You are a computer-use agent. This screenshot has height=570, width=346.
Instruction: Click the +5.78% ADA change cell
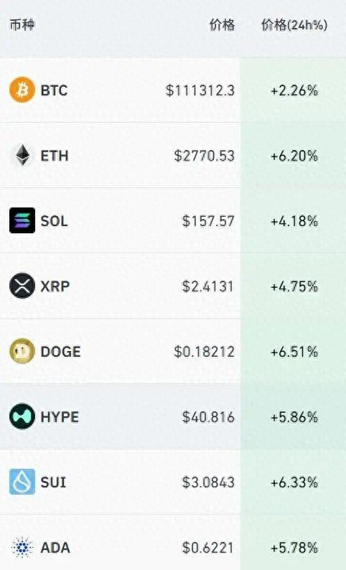(294, 548)
